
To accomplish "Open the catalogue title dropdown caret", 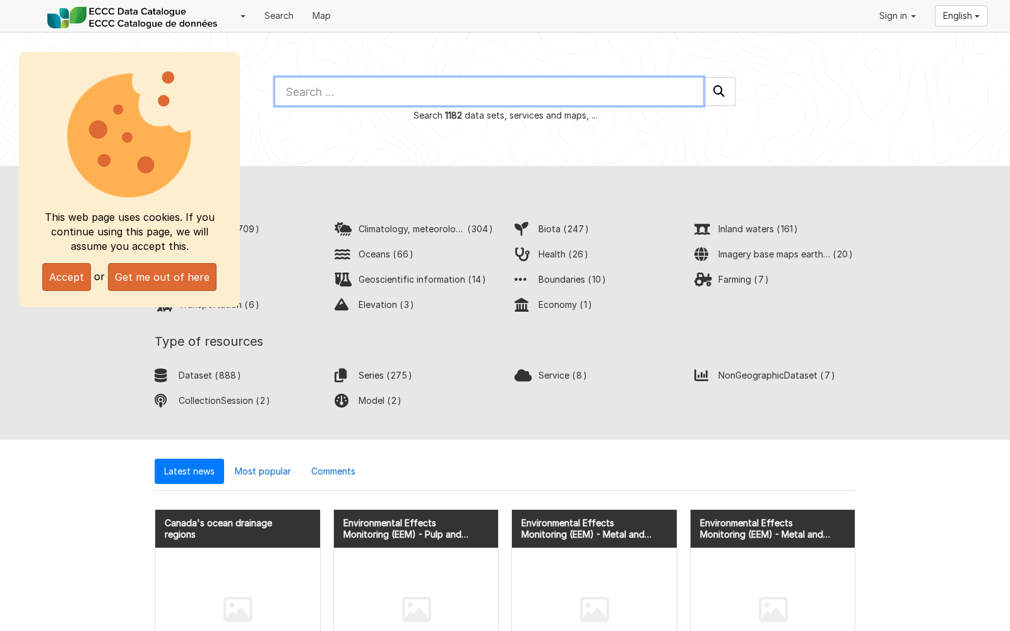I will point(243,16).
